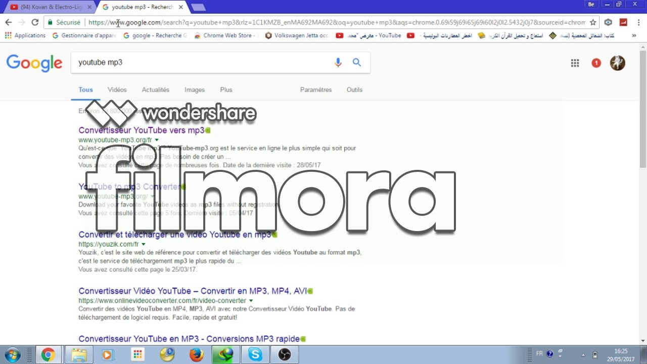Open the google - Recherche bookmark
The width and height of the screenshot is (647, 364).
click(x=155, y=35)
